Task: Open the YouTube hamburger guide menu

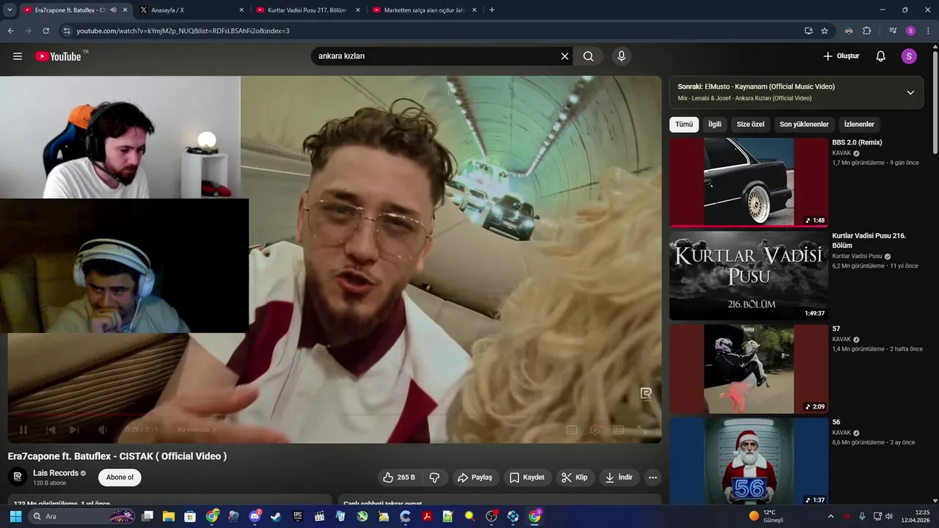Action: (x=18, y=56)
